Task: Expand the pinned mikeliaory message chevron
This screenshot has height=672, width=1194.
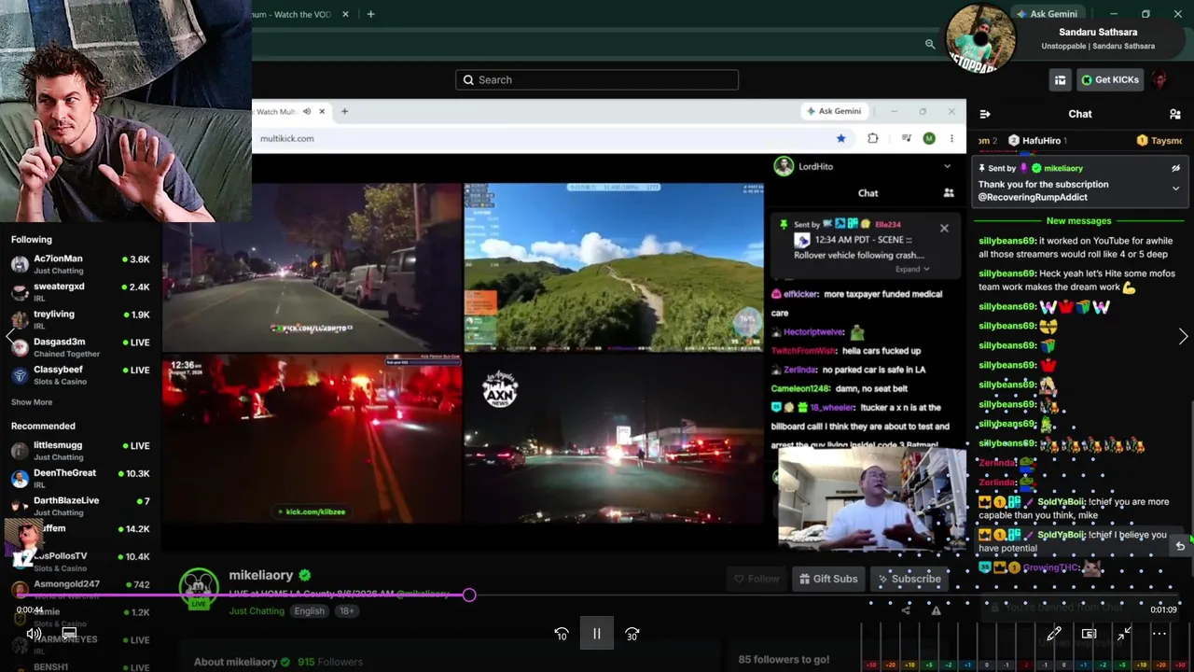Action: point(1175,189)
